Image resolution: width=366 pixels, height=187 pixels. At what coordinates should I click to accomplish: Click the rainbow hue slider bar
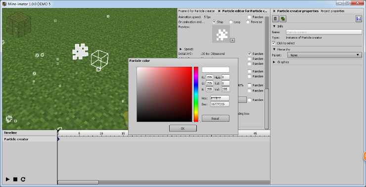click(196, 94)
